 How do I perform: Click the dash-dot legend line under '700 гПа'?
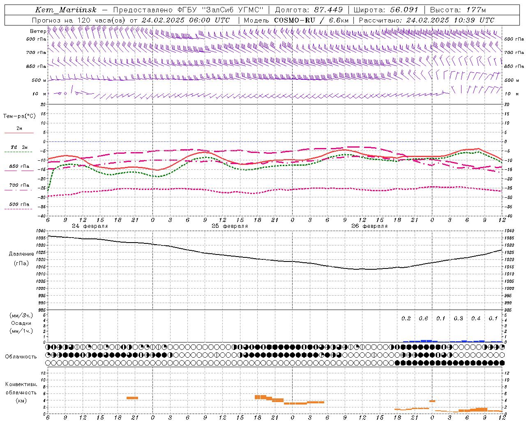click(x=18, y=190)
